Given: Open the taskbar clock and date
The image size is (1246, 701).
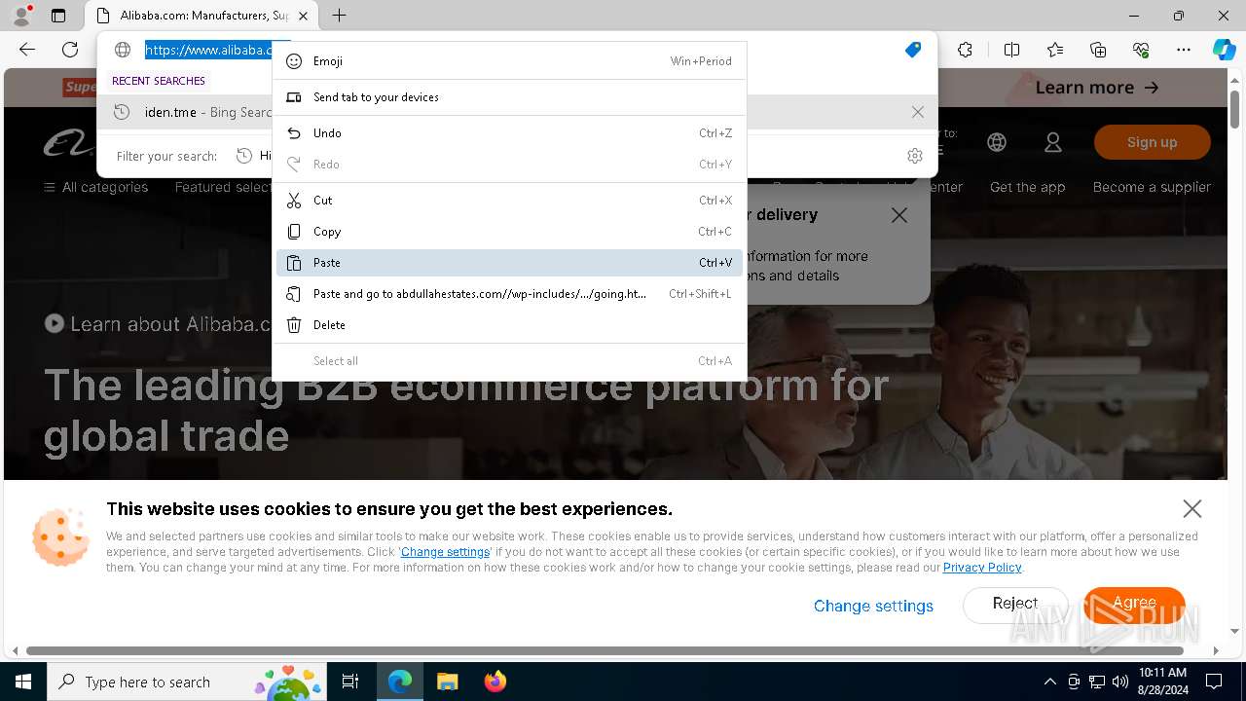Looking at the screenshot, I should pyautogui.click(x=1162, y=682).
